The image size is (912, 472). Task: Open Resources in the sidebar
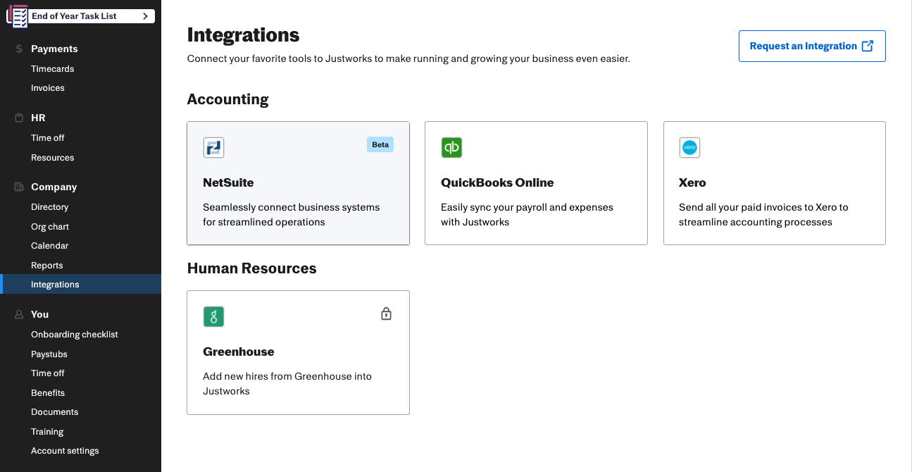[53, 158]
